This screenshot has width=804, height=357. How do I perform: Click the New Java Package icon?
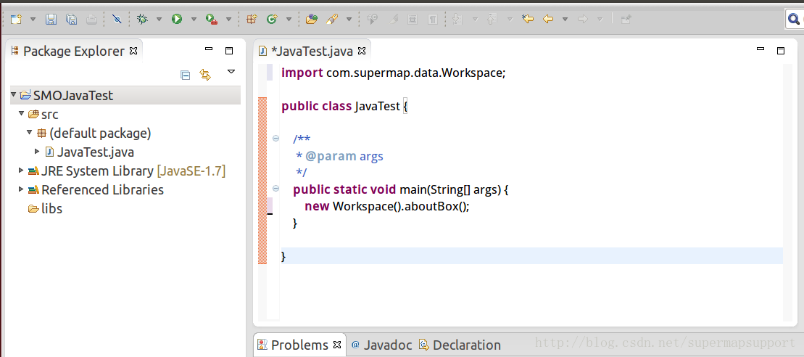click(252, 20)
